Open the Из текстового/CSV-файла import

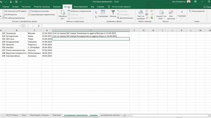pyautogui.click(x=15, y=11)
